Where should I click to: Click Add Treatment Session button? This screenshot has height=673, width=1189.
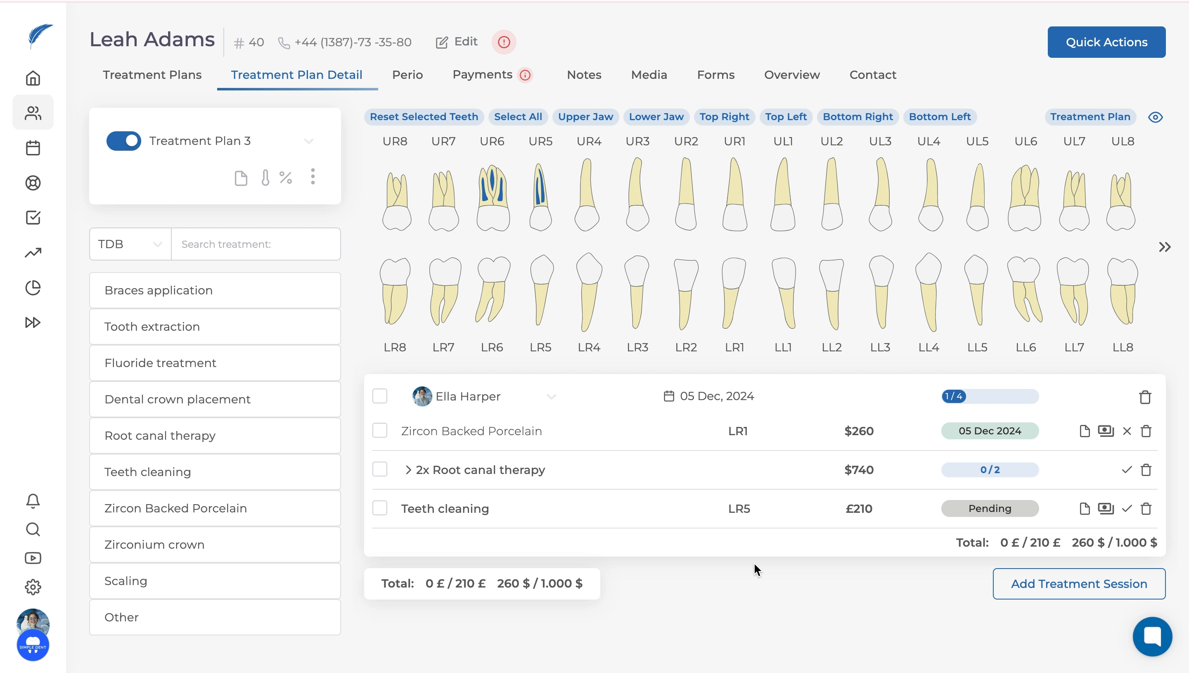pyautogui.click(x=1078, y=584)
